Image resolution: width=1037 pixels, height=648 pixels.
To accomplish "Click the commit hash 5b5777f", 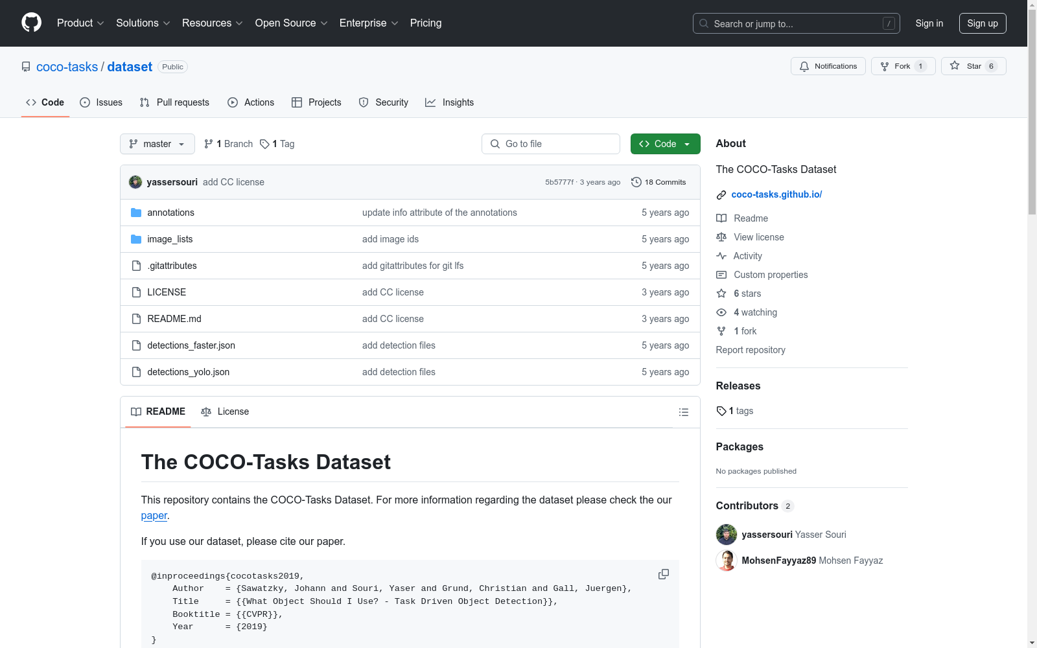I will [x=559, y=182].
